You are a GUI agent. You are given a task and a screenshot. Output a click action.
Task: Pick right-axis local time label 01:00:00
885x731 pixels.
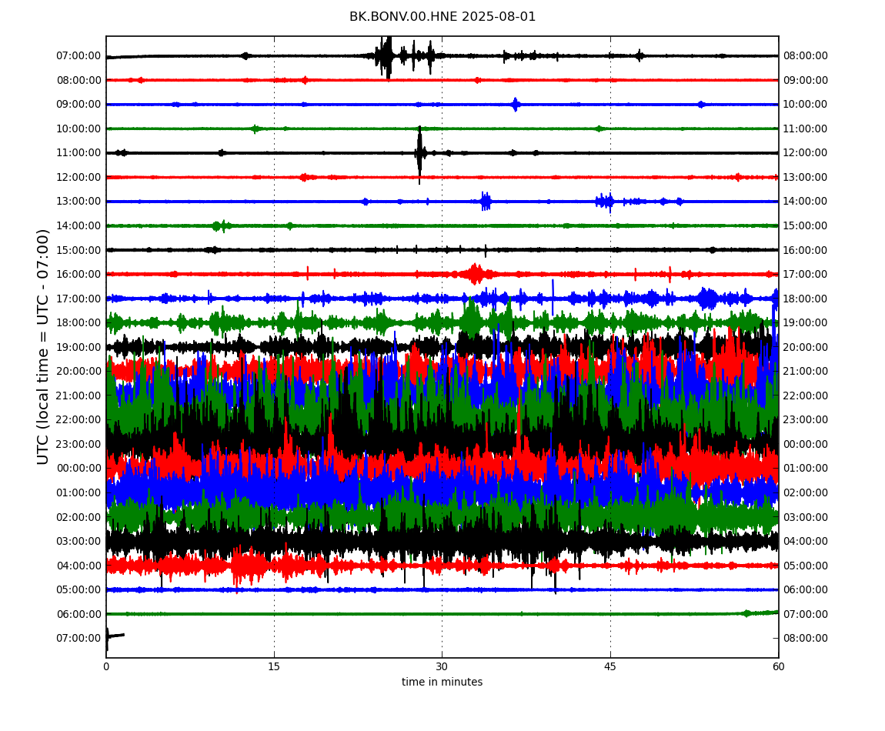point(806,468)
